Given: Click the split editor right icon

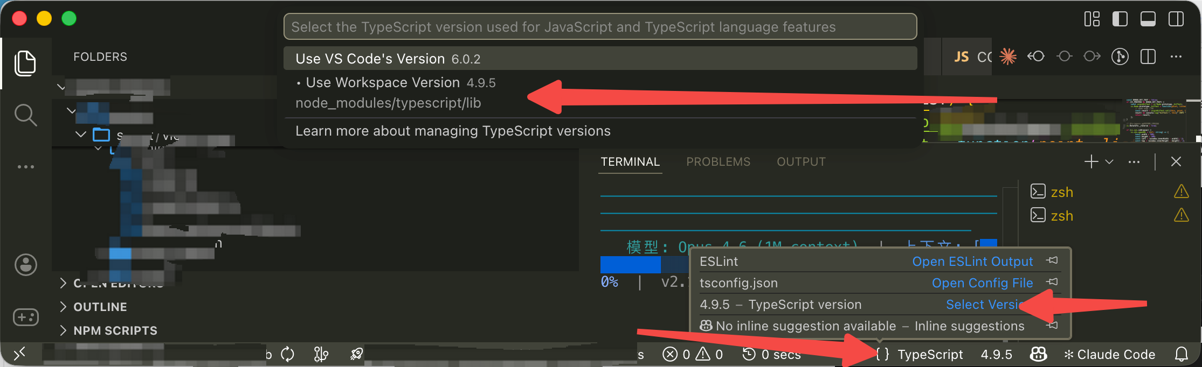Looking at the screenshot, I should (x=1148, y=57).
